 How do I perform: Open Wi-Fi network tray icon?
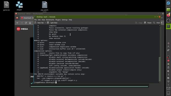click(x=168, y=81)
